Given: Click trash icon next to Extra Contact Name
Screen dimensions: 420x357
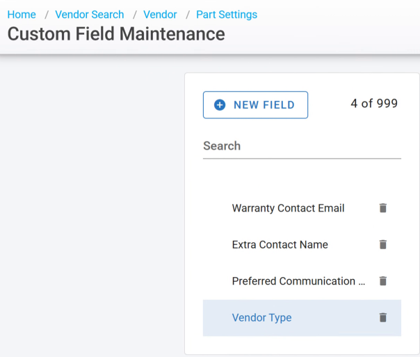Looking at the screenshot, I should (x=382, y=245).
